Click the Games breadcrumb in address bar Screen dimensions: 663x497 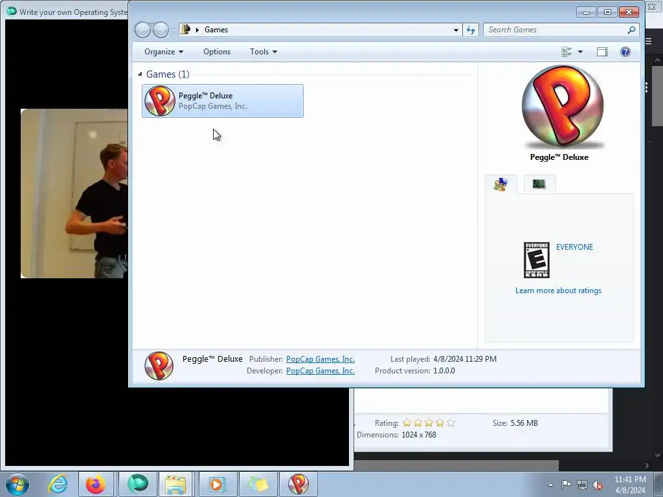216,30
